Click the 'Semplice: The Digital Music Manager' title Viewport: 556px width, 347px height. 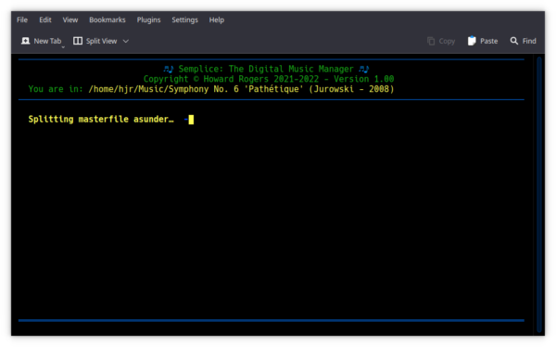pyautogui.click(x=266, y=69)
